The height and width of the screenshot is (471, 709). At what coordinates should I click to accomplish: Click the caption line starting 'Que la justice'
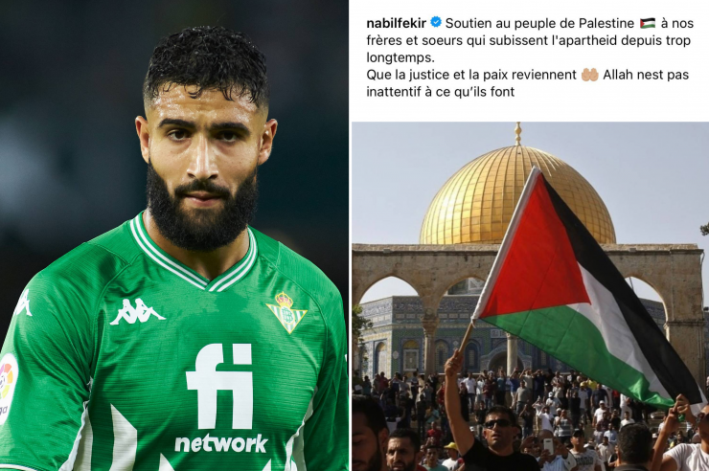[528, 75]
